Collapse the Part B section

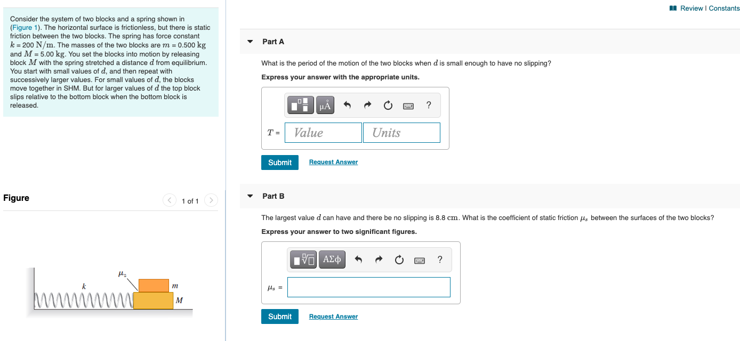(250, 196)
